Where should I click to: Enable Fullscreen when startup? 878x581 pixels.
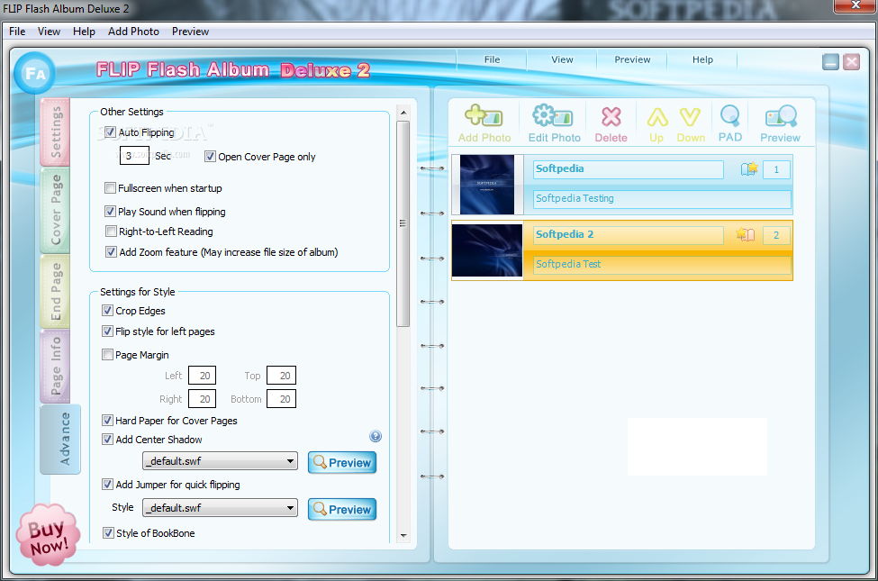(x=110, y=187)
